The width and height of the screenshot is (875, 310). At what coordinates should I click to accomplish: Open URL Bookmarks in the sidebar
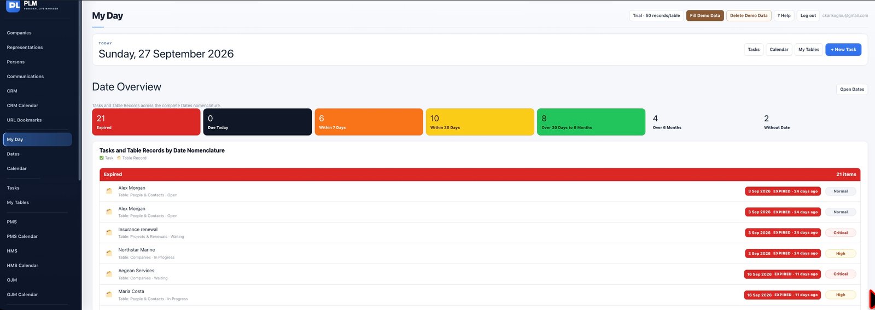pyautogui.click(x=24, y=120)
